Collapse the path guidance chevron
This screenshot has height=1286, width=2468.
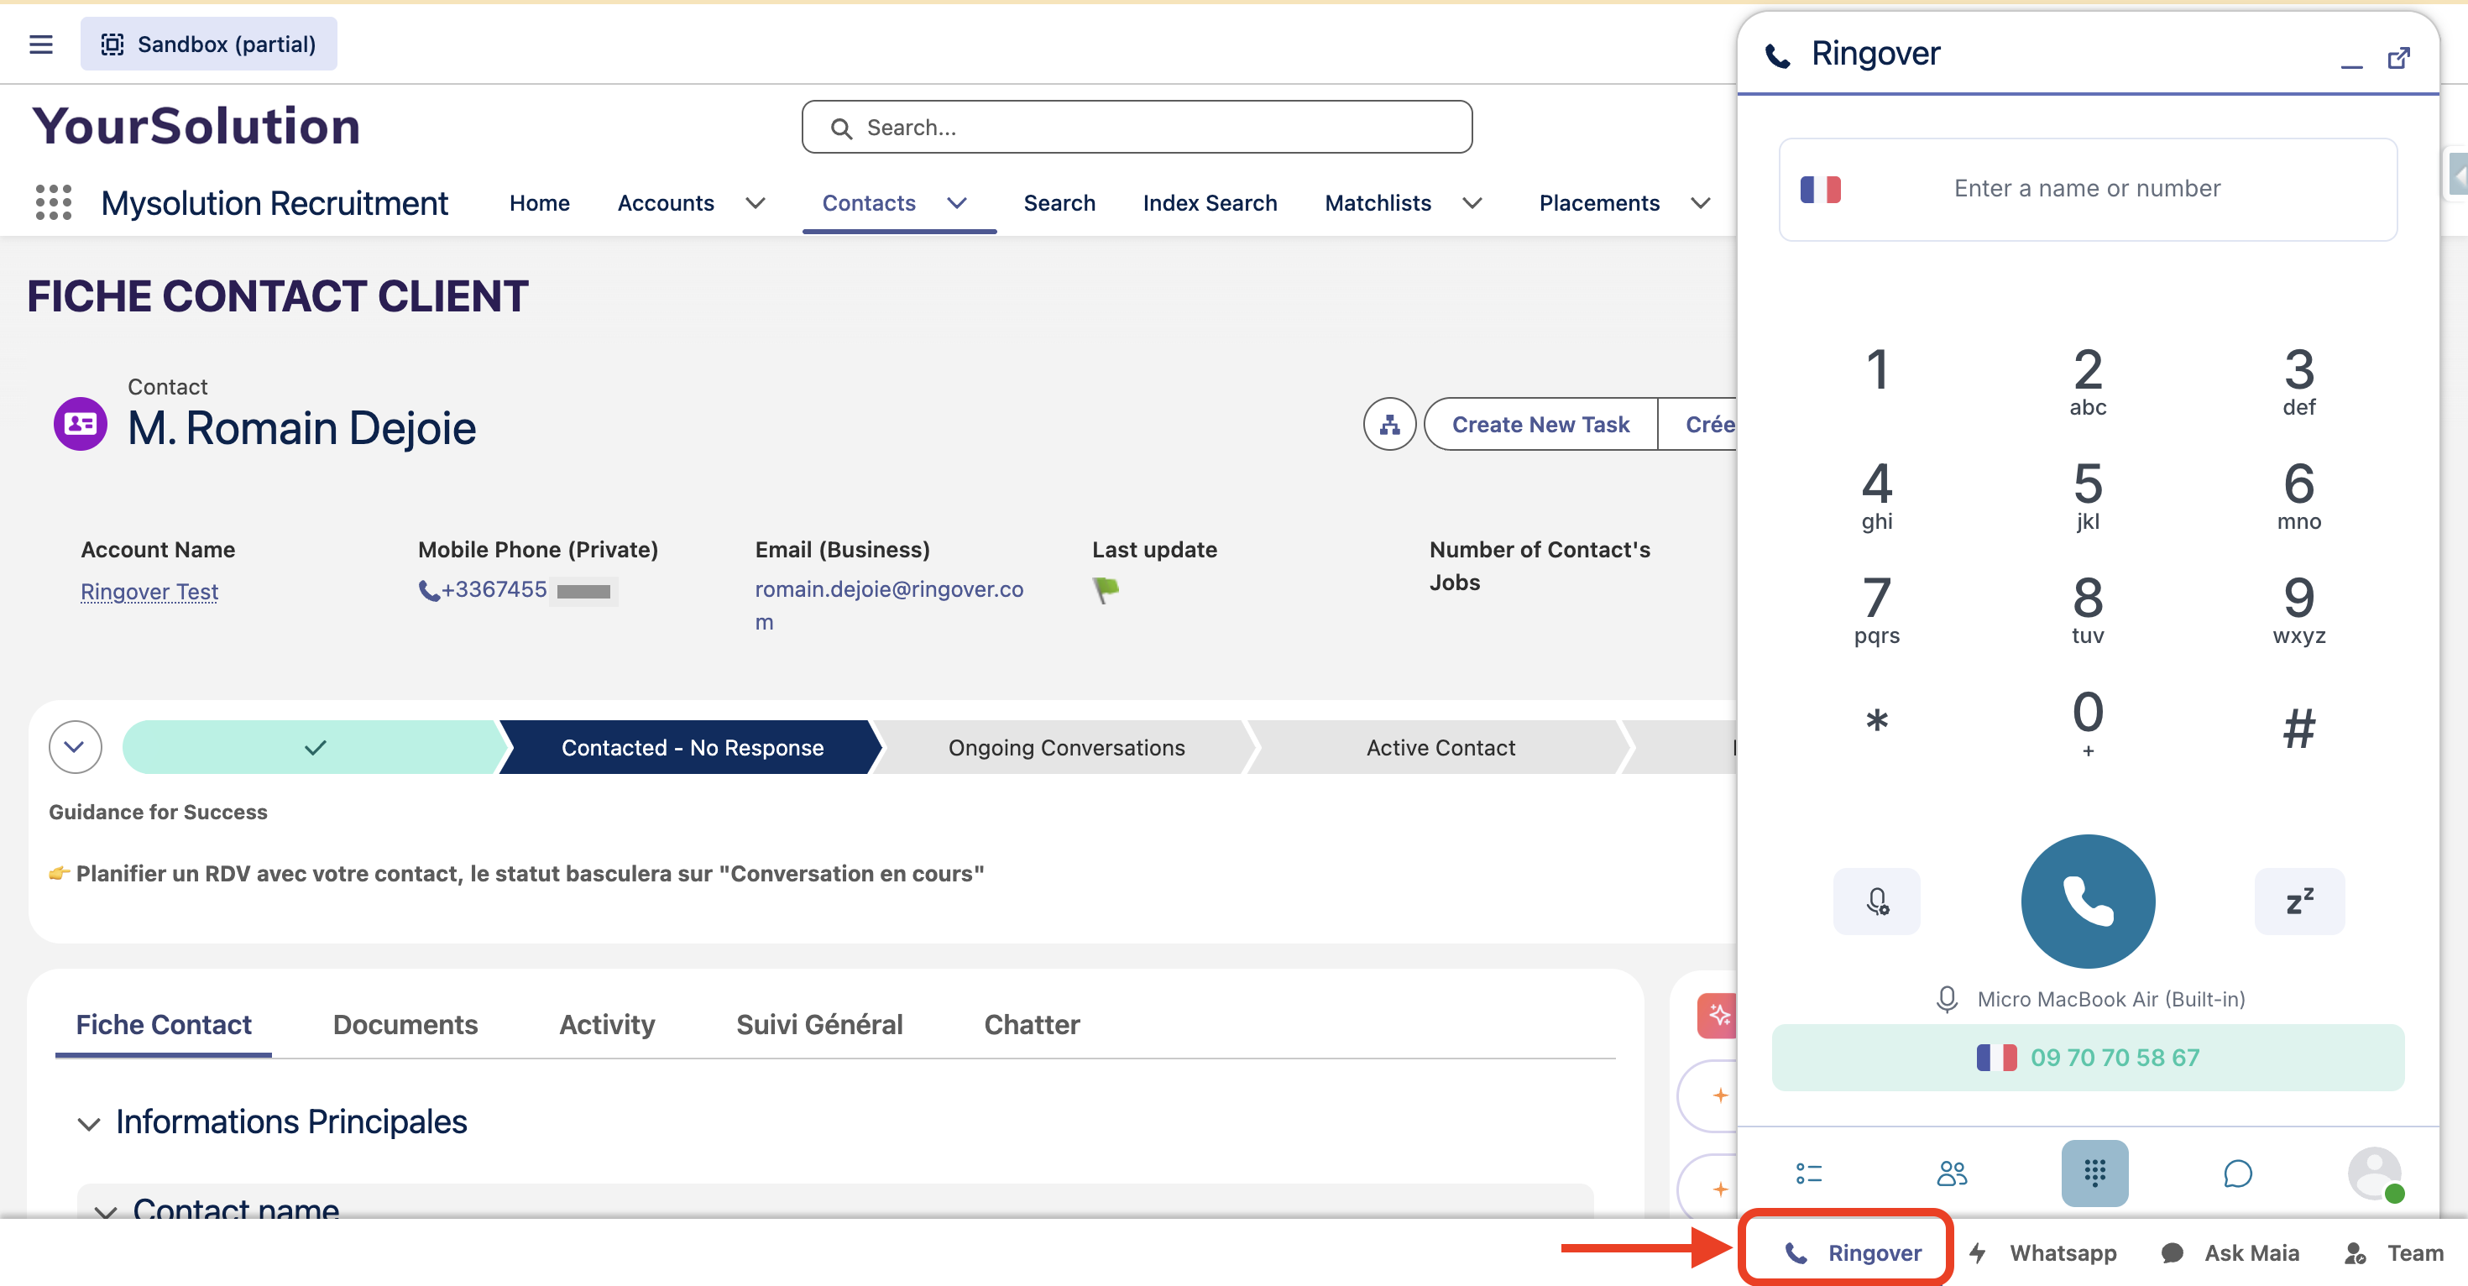pos(75,746)
